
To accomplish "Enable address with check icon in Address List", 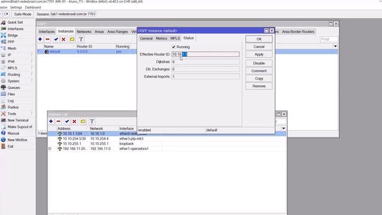I will 67,121.
